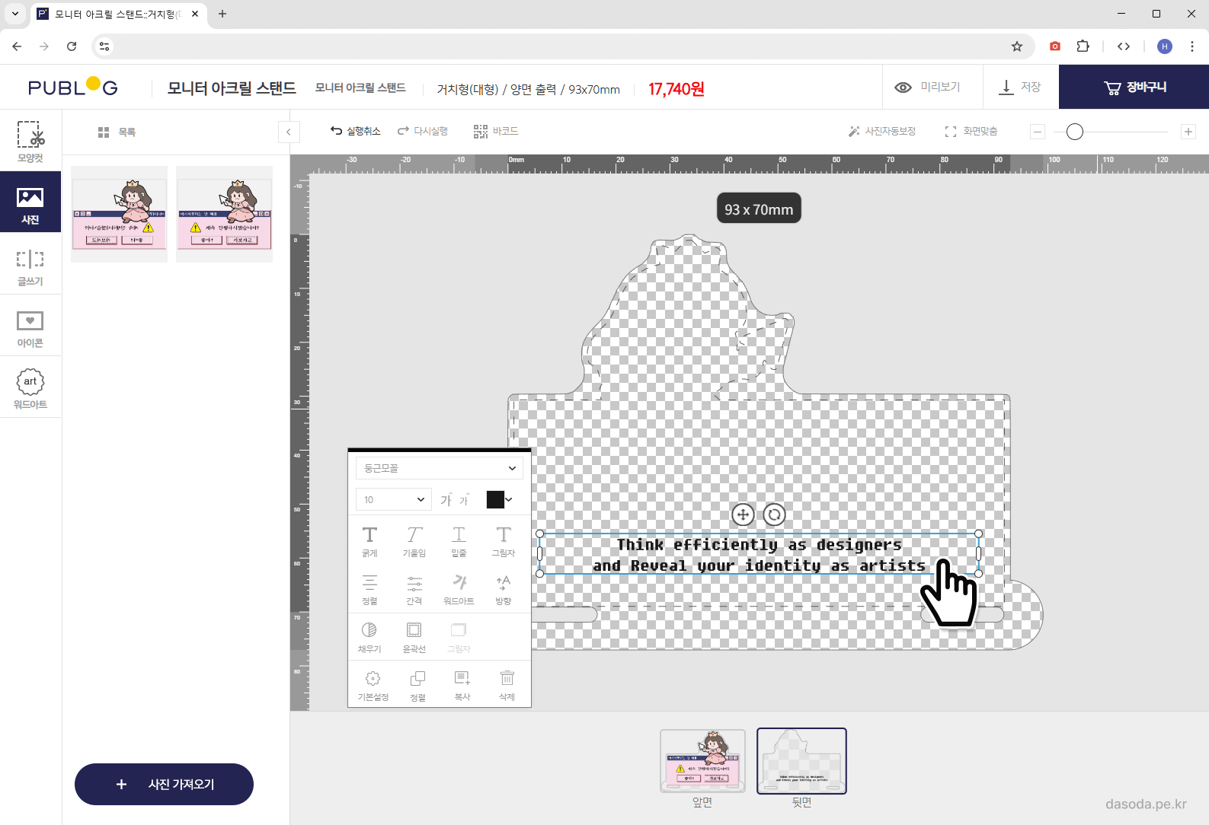
Task: Click the 장바구니 cart button
Action: tap(1134, 88)
